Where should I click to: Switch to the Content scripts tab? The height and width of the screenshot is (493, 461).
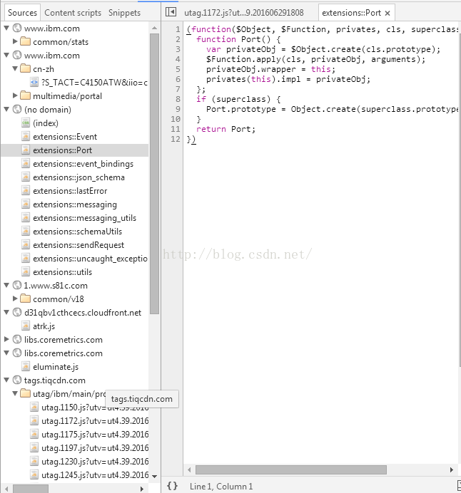point(73,13)
